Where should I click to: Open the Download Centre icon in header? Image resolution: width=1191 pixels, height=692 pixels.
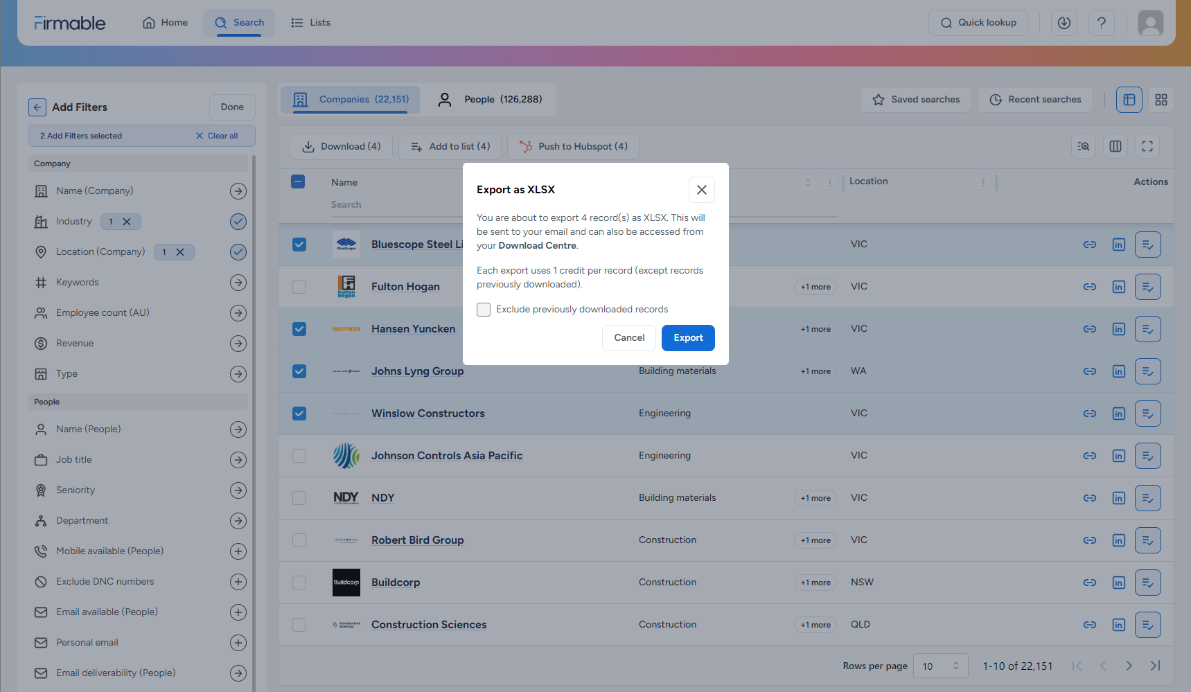(x=1064, y=23)
